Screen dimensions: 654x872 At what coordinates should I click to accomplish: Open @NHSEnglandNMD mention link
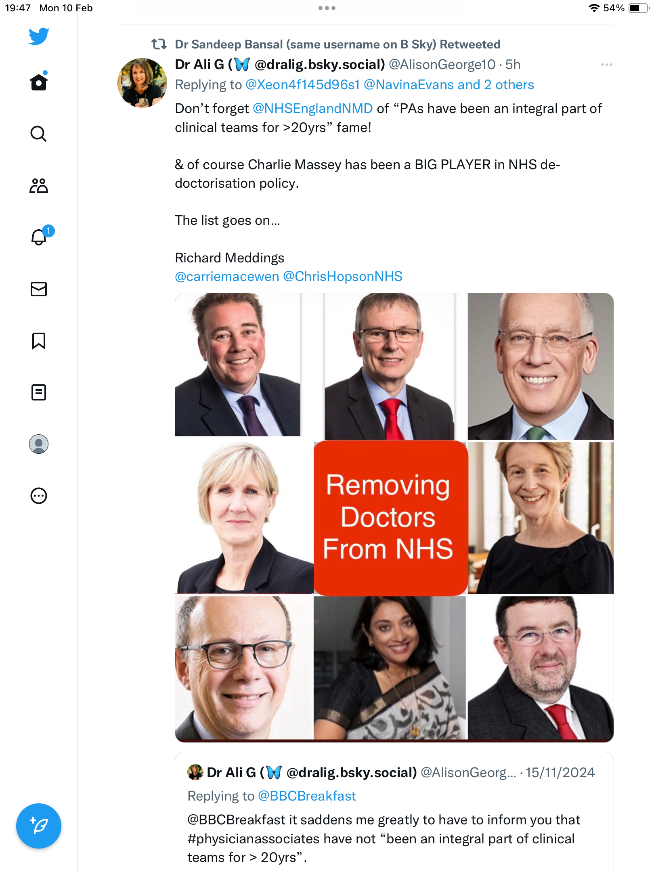(x=312, y=108)
